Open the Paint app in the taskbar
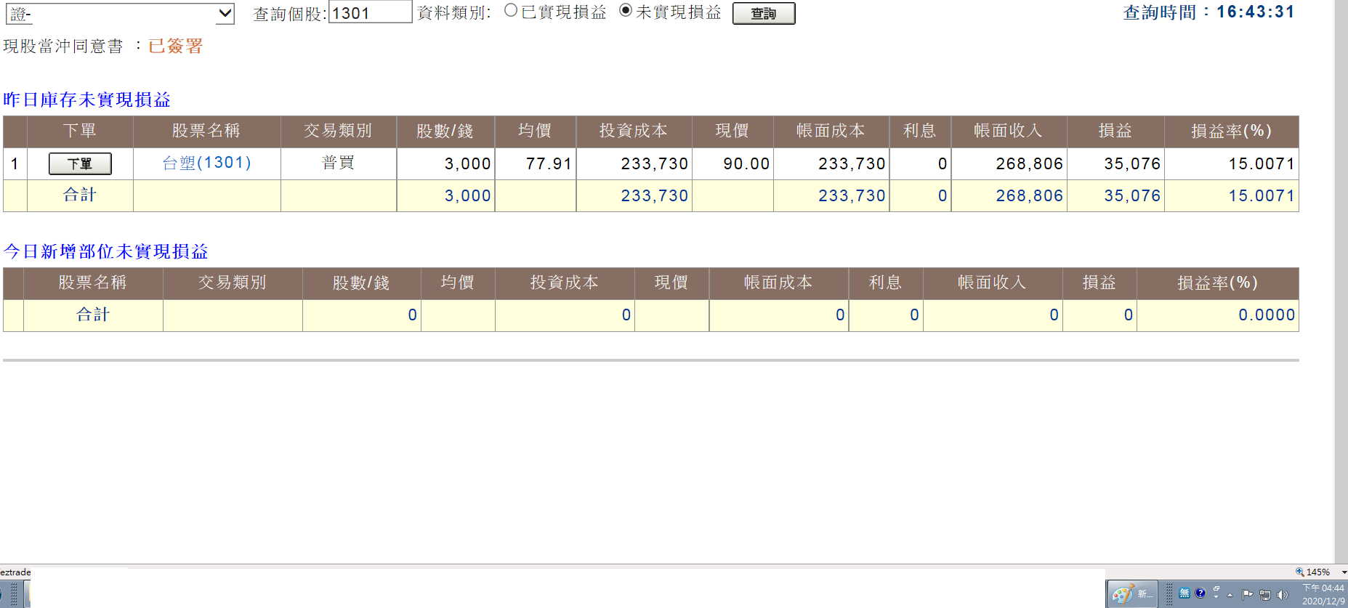 (1132, 594)
